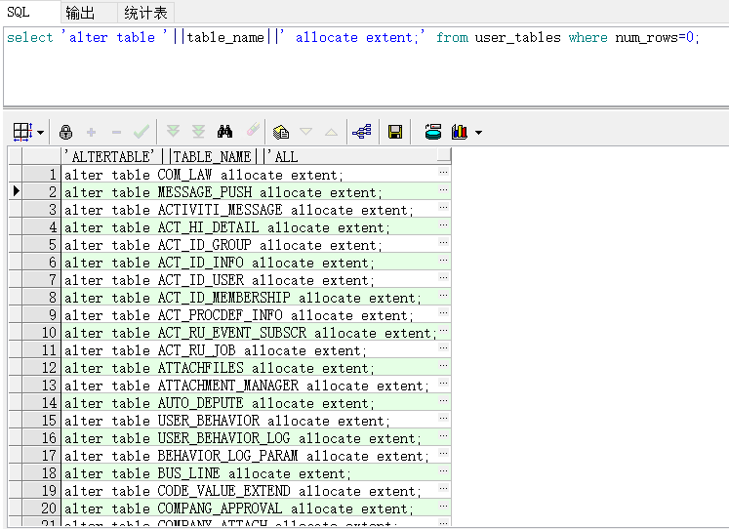The image size is (729, 529).
Task: Open ellipsis editor for COMPANG_APPROVAL row
Action: pos(444,506)
